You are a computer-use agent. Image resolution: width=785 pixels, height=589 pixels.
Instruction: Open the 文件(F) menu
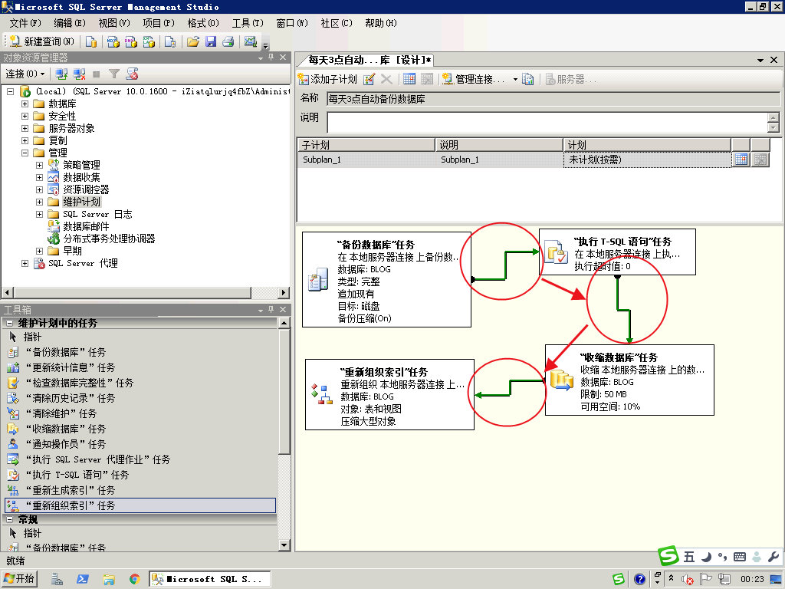pos(25,23)
